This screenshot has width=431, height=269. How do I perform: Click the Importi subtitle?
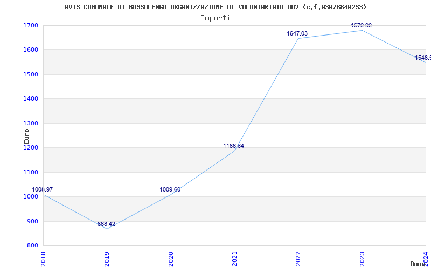[215, 18]
